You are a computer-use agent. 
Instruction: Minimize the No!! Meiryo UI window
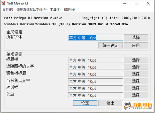coord(125,3)
